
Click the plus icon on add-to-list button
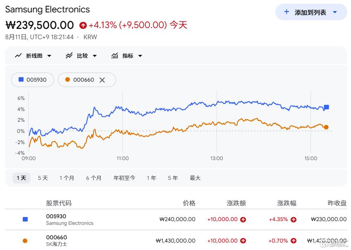287,12
